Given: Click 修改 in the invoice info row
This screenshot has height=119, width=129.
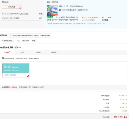Looking at the screenshot, I should coord(34,41).
